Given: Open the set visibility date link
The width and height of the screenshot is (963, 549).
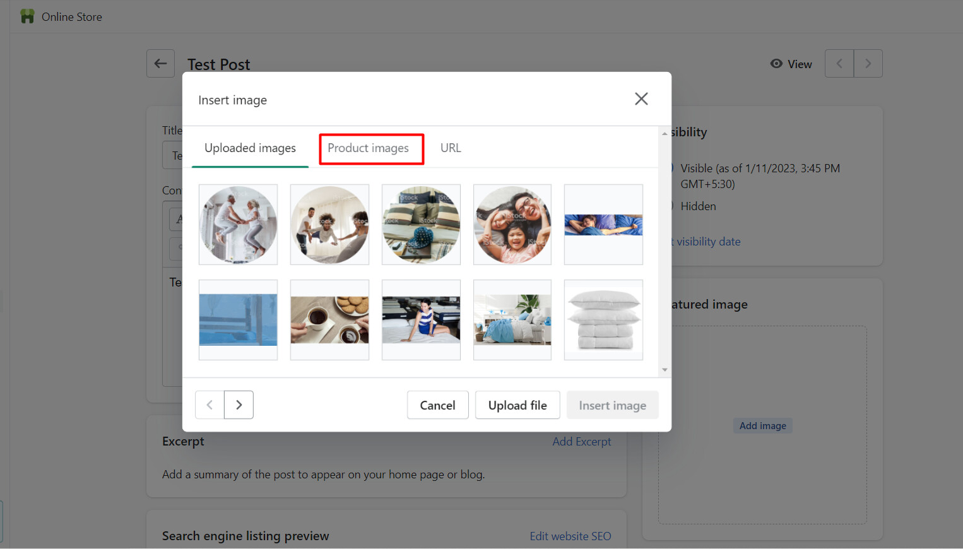Looking at the screenshot, I should pyautogui.click(x=706, y=242).
